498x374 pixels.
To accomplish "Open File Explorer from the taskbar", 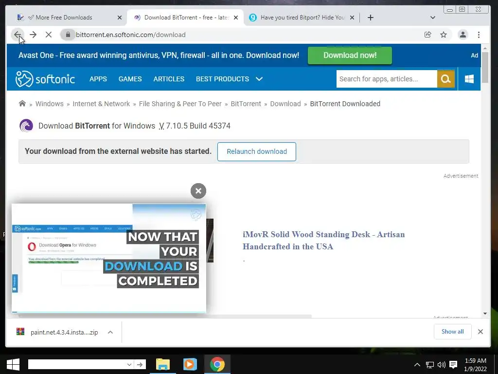I will click(x=163, y=364).
